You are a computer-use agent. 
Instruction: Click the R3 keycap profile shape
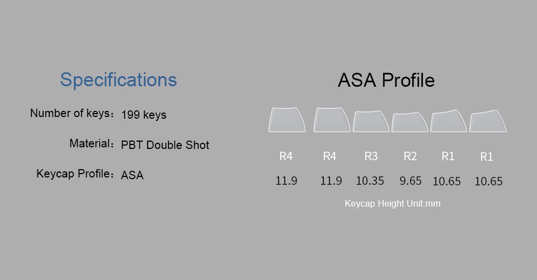click(x=370, y=121)
